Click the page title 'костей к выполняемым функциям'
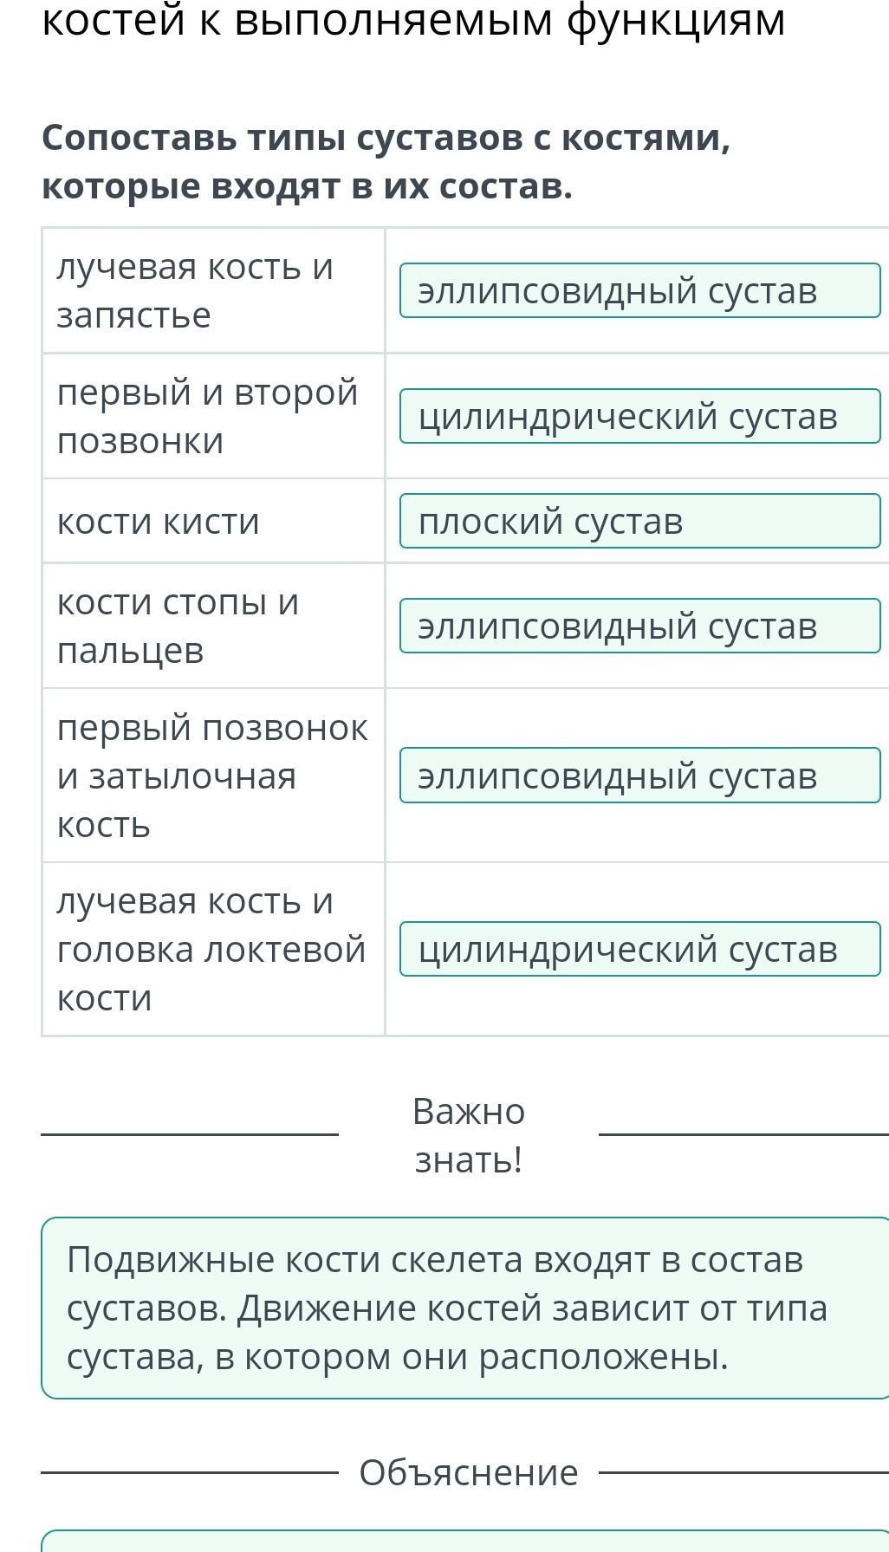Image resolution: width=889 pixels, height=1552 pixels. click(413, 21)
